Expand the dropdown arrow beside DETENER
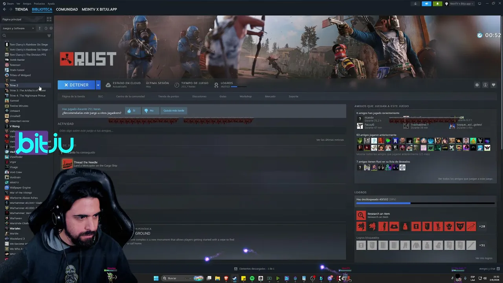503x283 pixels. (x=98, y=85)
